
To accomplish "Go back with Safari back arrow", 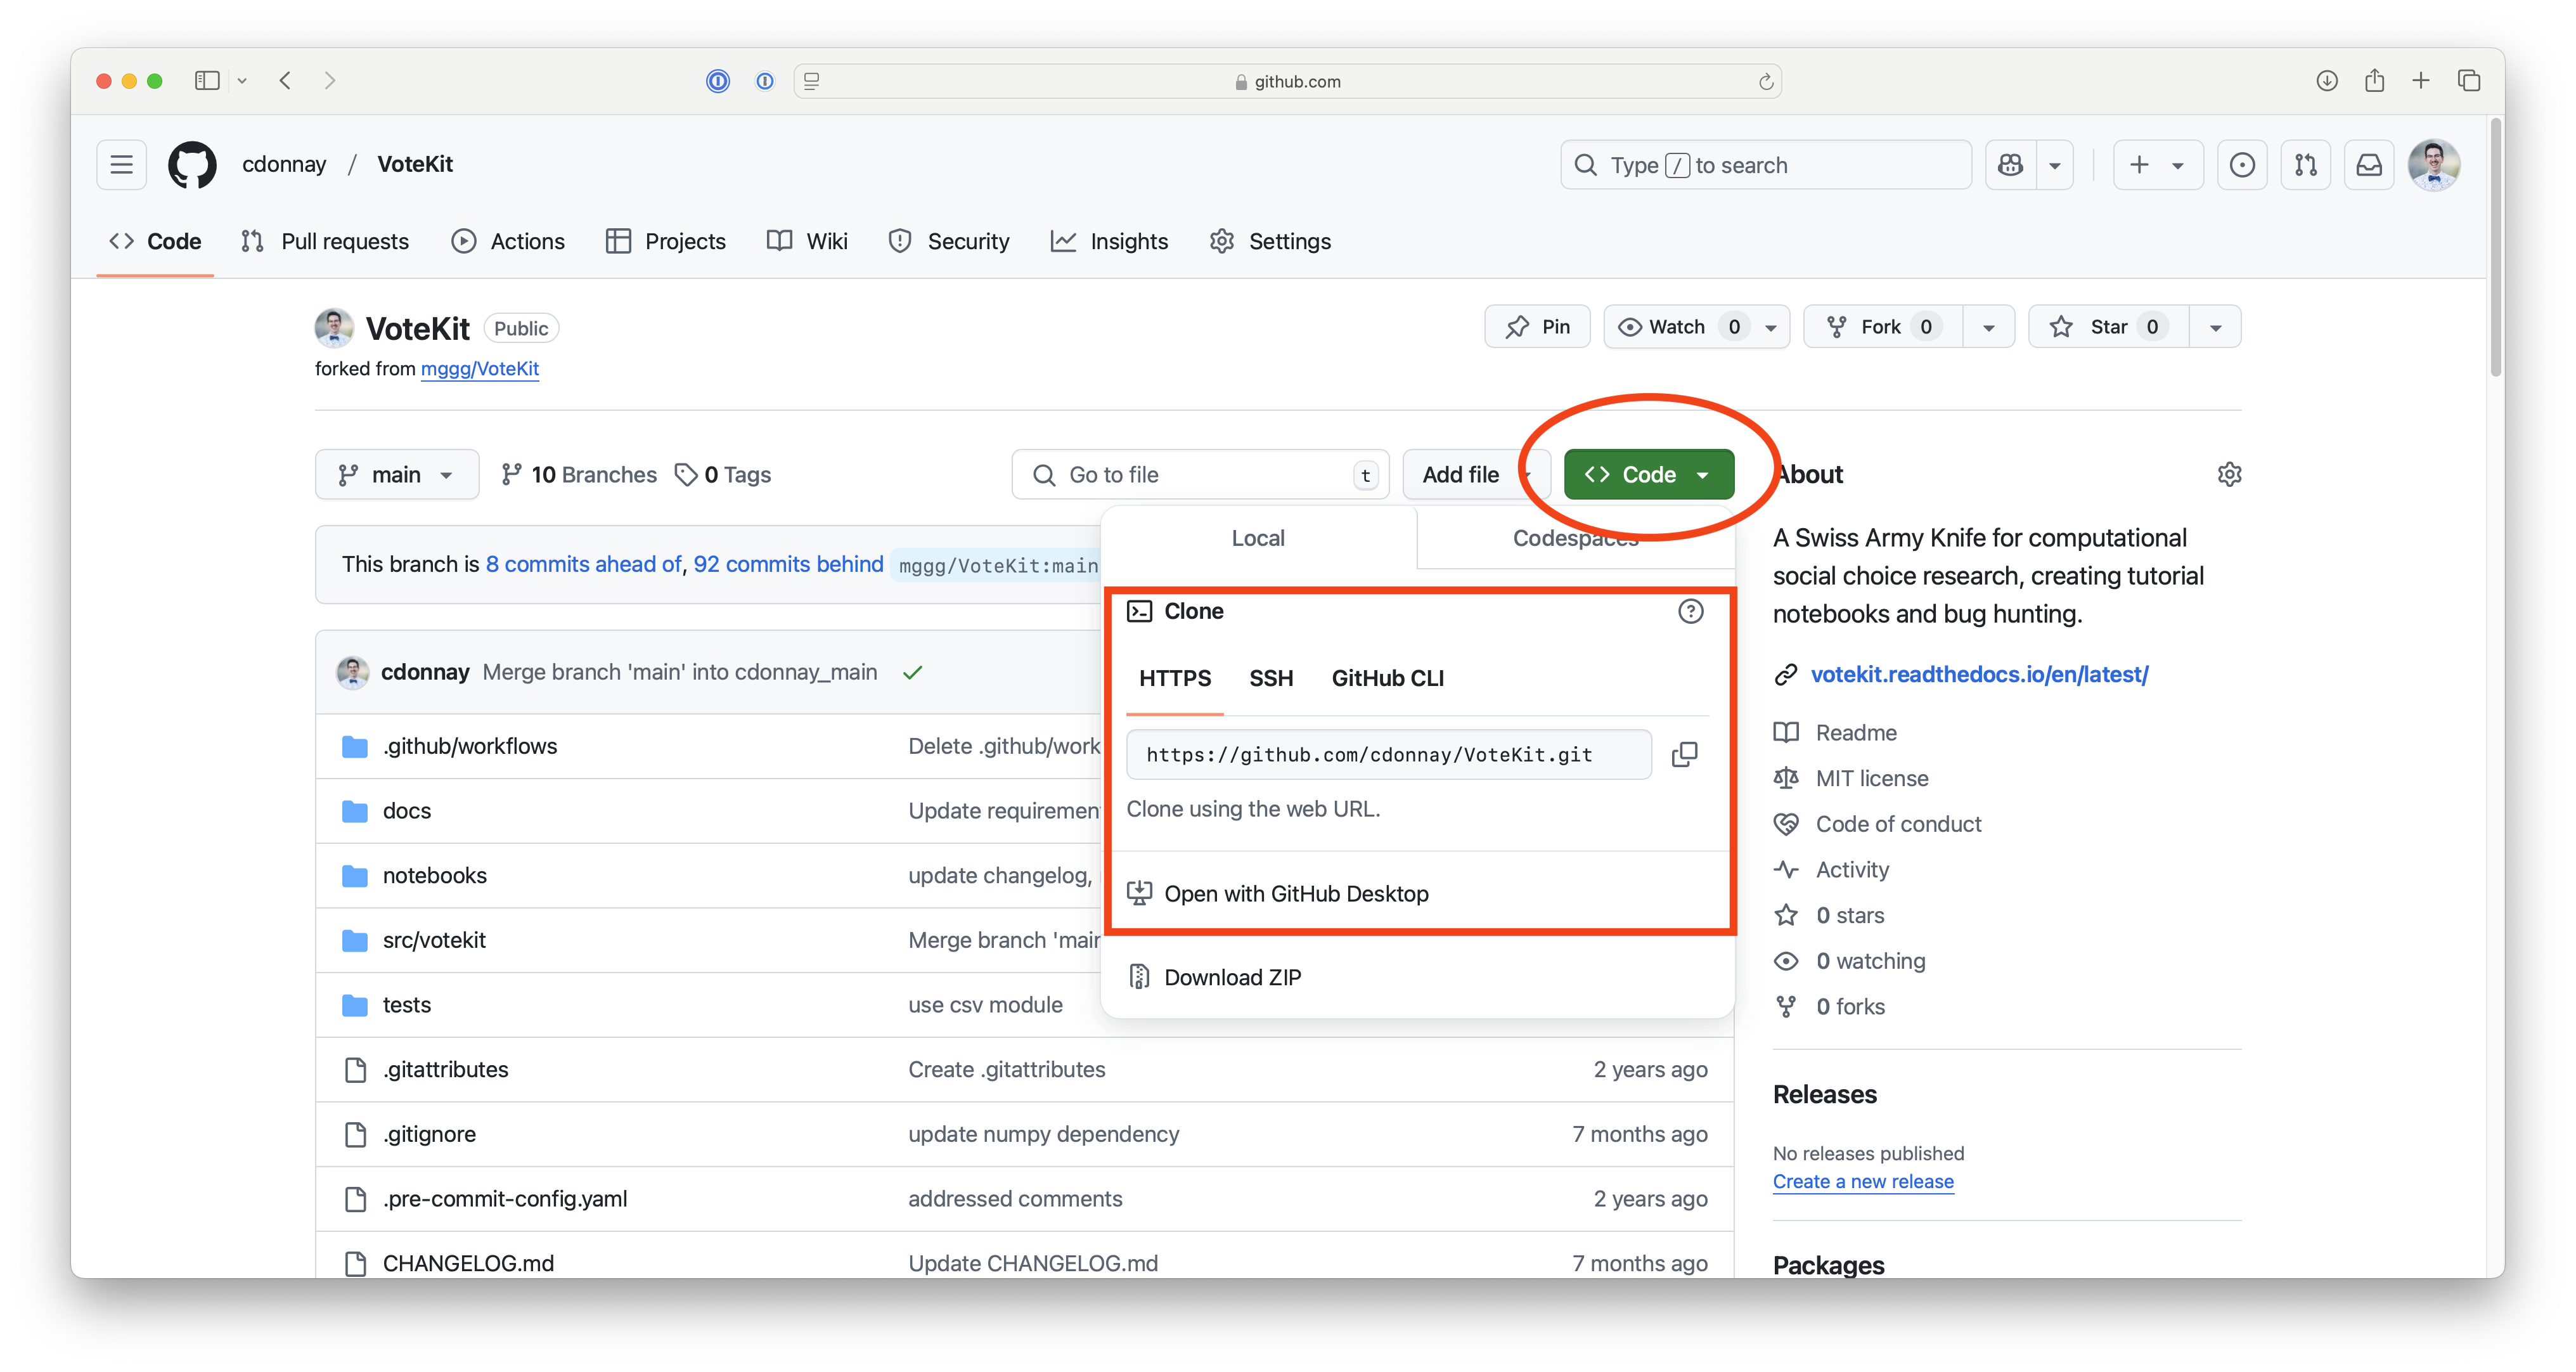I will 286,81.
